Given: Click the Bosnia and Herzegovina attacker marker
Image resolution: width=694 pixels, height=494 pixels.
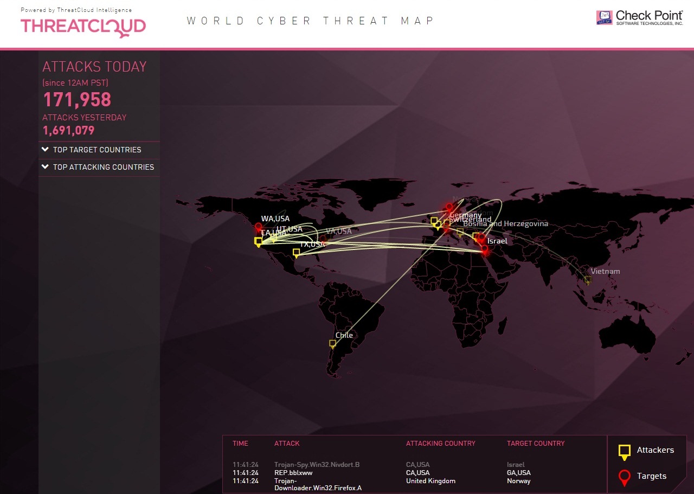Looking at the screenshot, I should point(460,233).
